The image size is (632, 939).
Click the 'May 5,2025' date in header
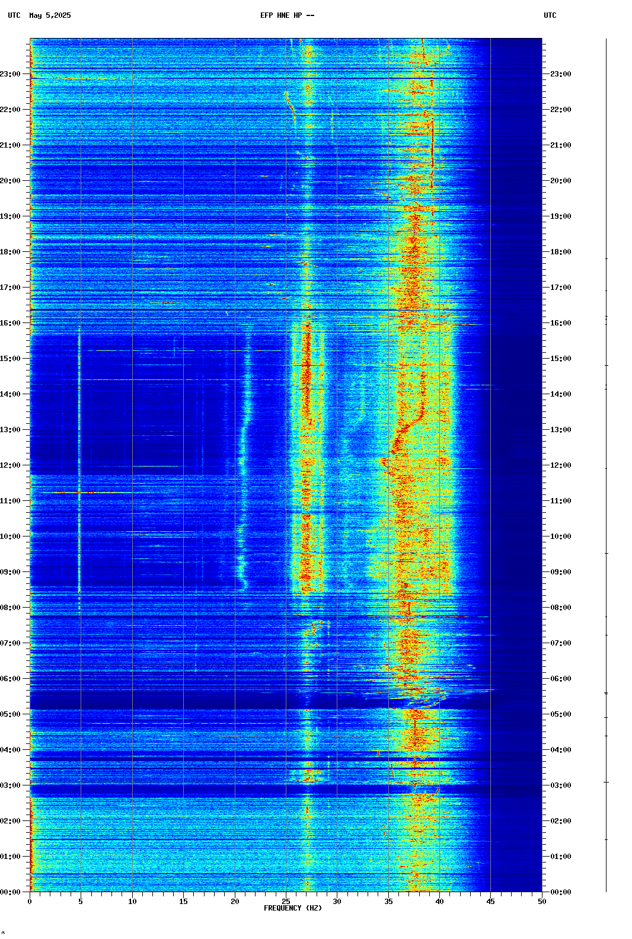(x=50, y=15)
